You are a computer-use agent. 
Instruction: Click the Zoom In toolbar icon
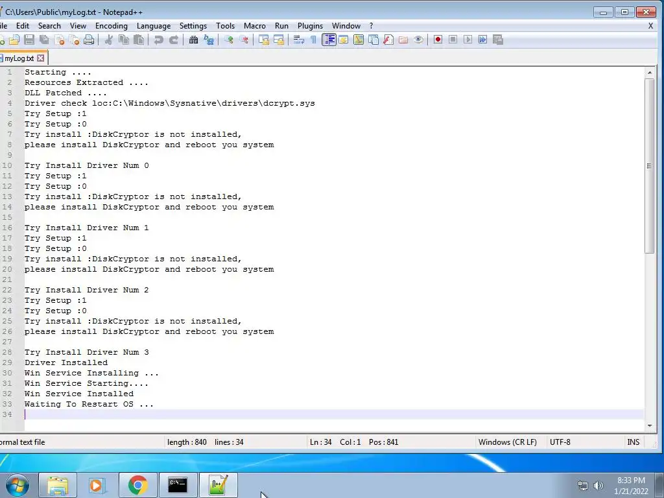coord(229,40)
